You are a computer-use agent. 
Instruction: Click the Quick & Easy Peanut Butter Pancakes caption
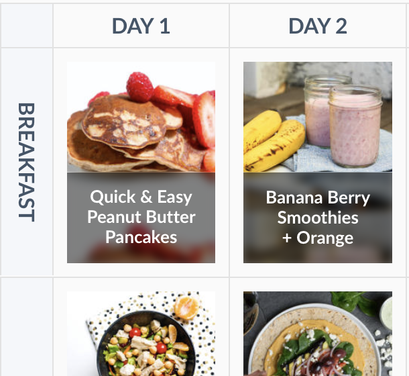click(x=141, y=217)
